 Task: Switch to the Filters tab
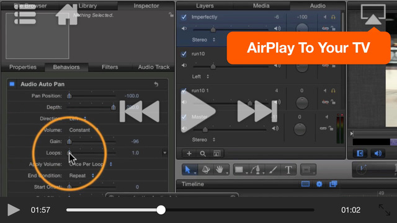(x=110, y=67)
